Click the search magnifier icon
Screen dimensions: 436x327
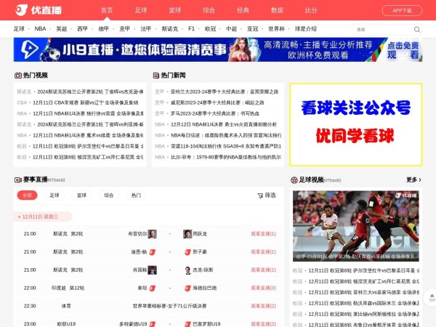tap(417, 29)
